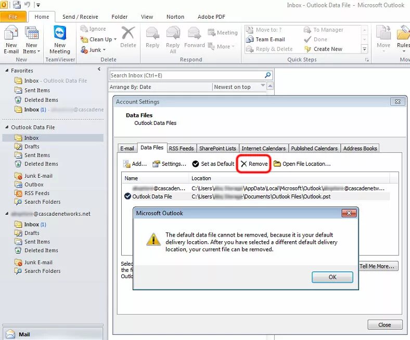Switch to Internet Calendars tab
Screen dimensions: 410x340
[264, 149]
